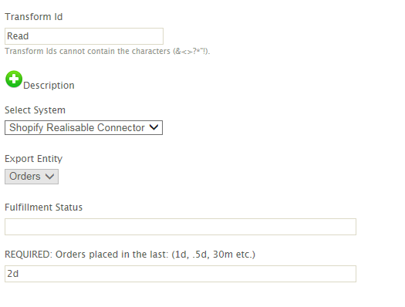This screenshot has height=307, width=405.
Task: Click the REQUIRED orders placed label
Action: pyautogui.click(x=130, y=255)
